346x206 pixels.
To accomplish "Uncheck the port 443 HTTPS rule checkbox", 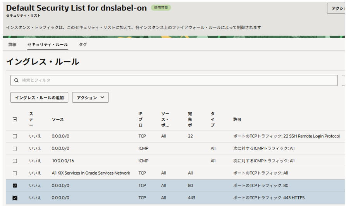I will pyautogui.click(x=15, y=198).
